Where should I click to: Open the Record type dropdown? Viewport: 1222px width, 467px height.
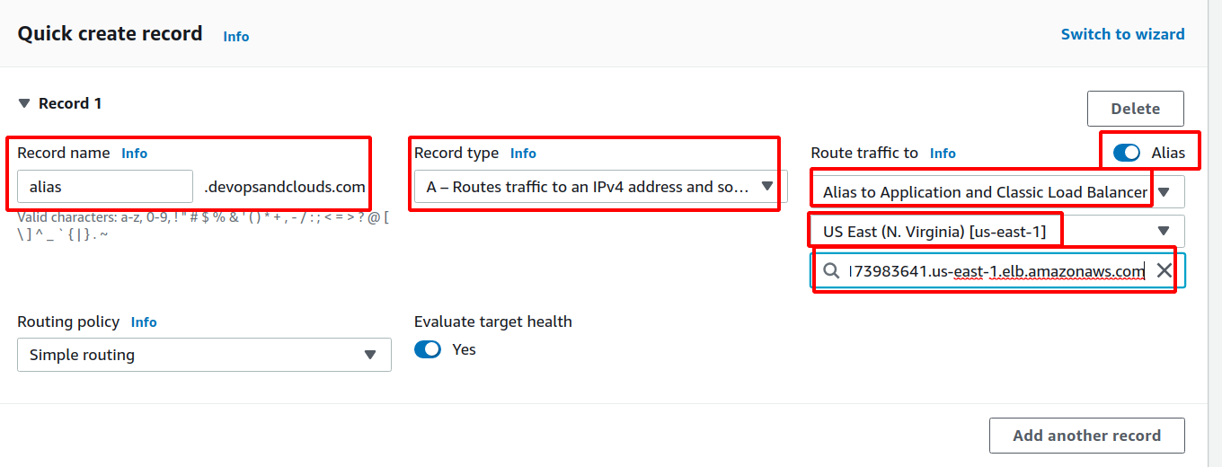(598, 187)
